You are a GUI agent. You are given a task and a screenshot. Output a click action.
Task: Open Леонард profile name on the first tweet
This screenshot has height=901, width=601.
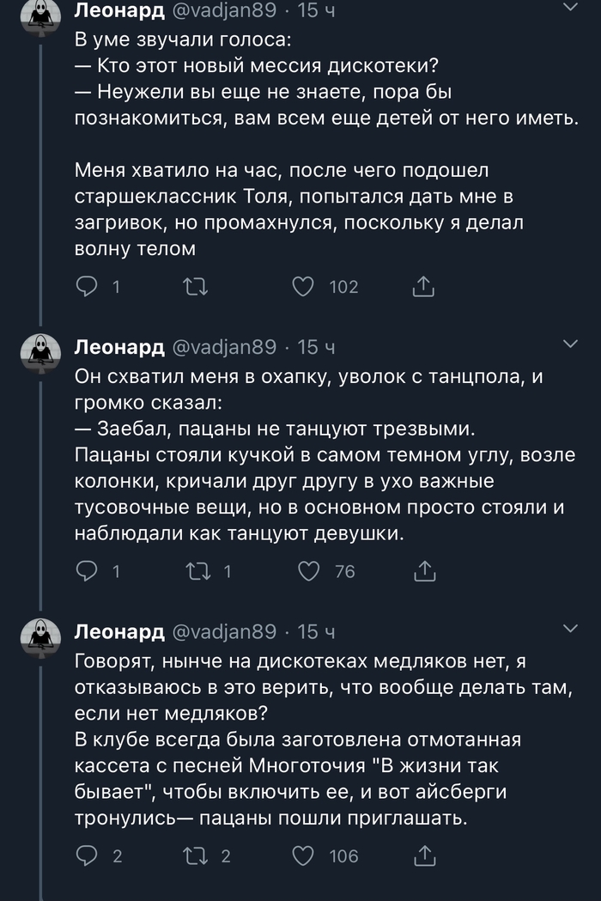[119, 10]
